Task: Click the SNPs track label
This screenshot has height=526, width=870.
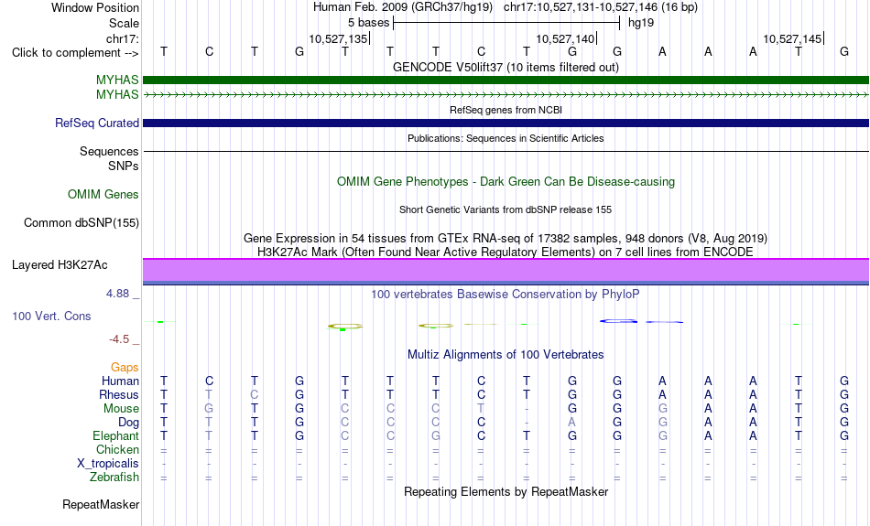Action: tap(124, 166)
